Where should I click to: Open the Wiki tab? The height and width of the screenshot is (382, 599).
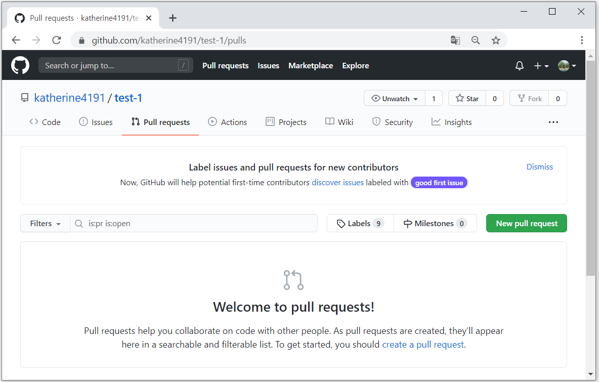pos(339,122)
